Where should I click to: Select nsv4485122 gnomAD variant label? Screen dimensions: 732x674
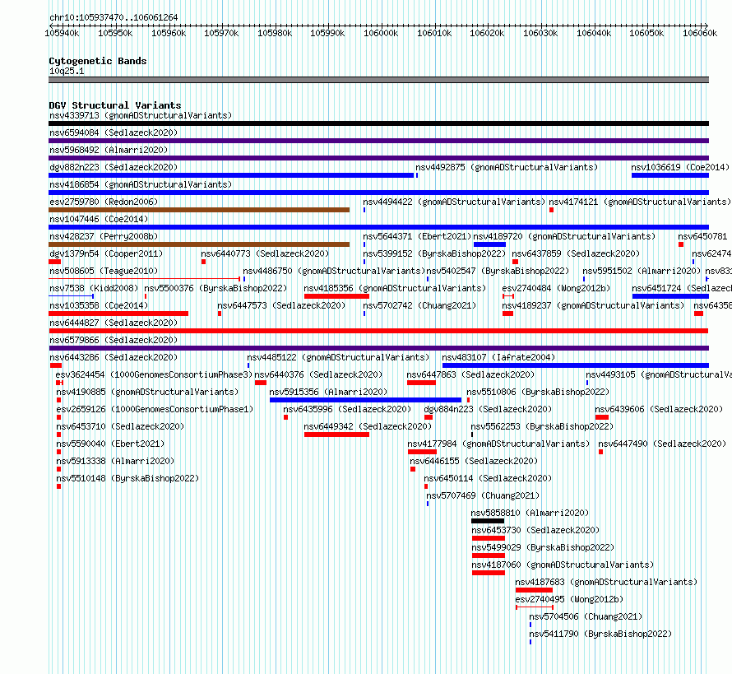click(x=338, y=357)
